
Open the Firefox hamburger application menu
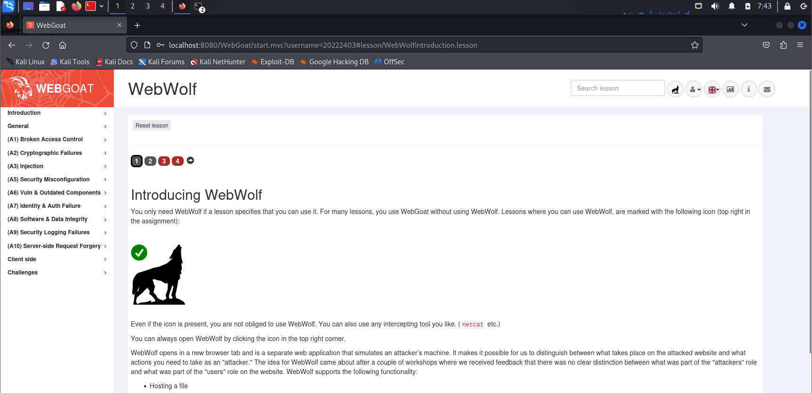point(800,45)
